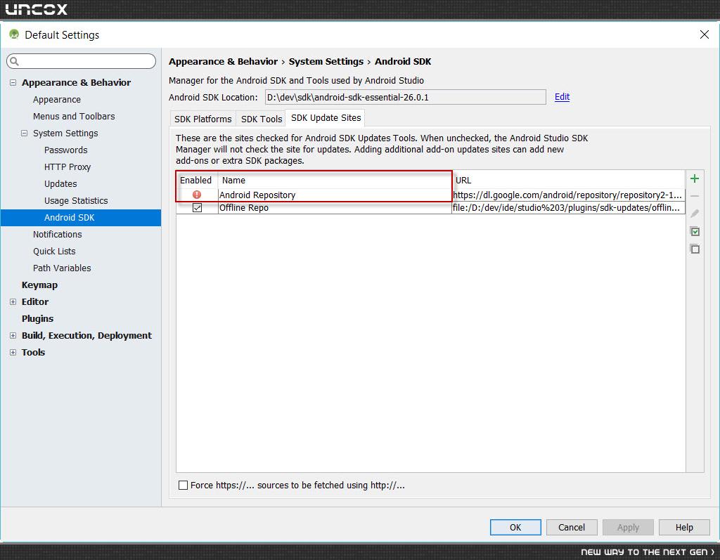Focus the settings search field
Screen dimensions: 720x560
82,61
